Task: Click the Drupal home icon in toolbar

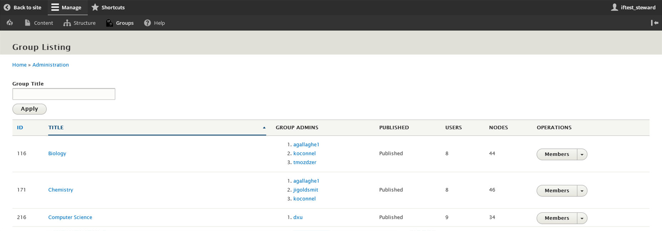Action: pos(10,23)
